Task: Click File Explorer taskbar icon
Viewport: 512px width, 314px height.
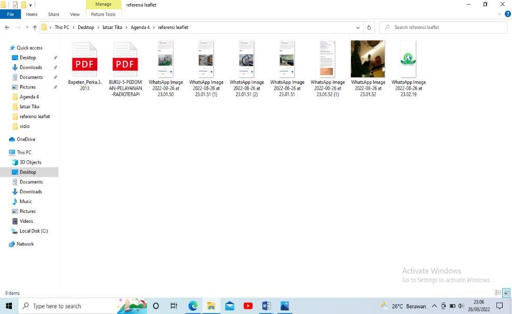Action: pyautogui.click(x=211, y=306)
